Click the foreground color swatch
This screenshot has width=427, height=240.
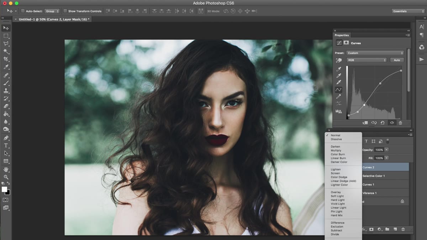4,189
